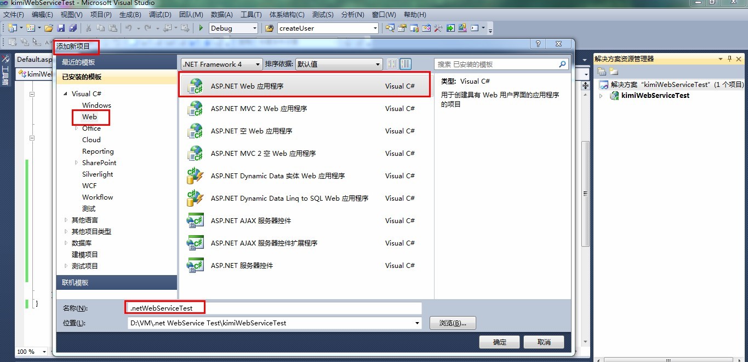Viewport: 748px width, 362px height.
Task: Open Solution Explorer via toolbar icon
Action: [390, 28]
